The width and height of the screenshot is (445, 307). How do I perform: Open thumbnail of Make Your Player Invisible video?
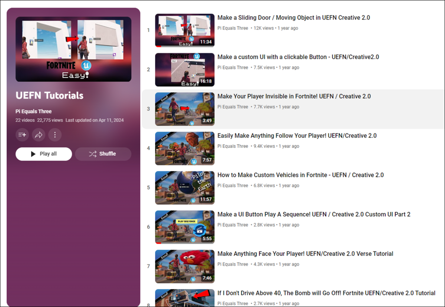(185, 109)
